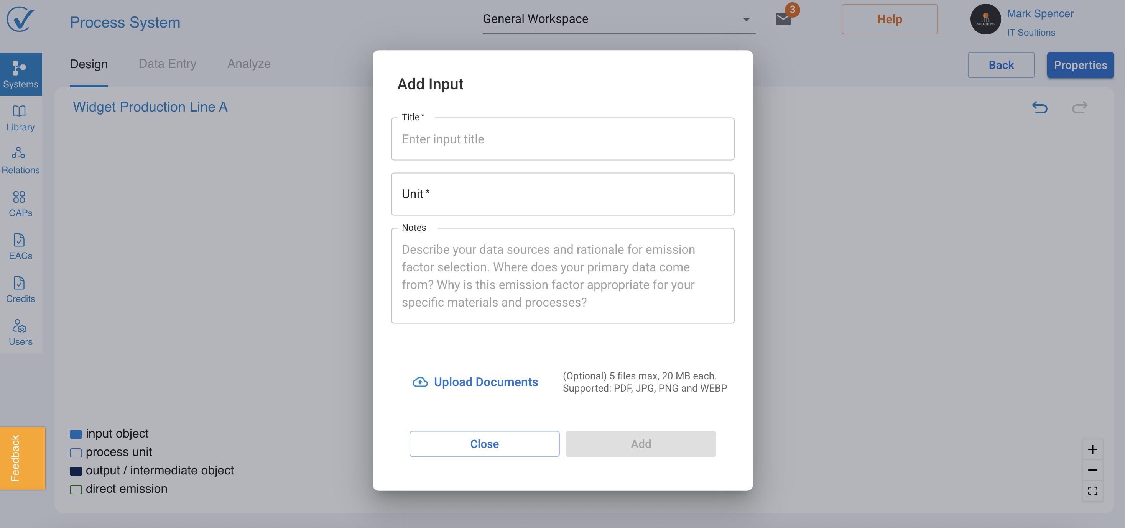This screenshot has height=528, width=1125.
Task: Click the mail notifications envelope icon
Action: pyautogui.click(x=783, y=19)
